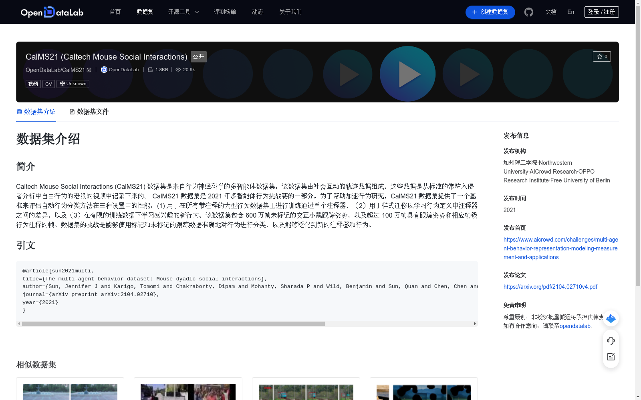The height and width of the screenshot is (400, 641).
Task: Click the 发布时间 value 2021
Action: click(x=510, y=210)
